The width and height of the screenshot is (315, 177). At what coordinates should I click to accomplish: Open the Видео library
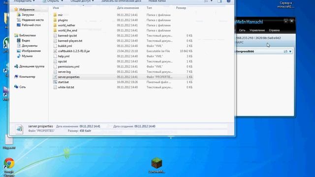point(24,40)
